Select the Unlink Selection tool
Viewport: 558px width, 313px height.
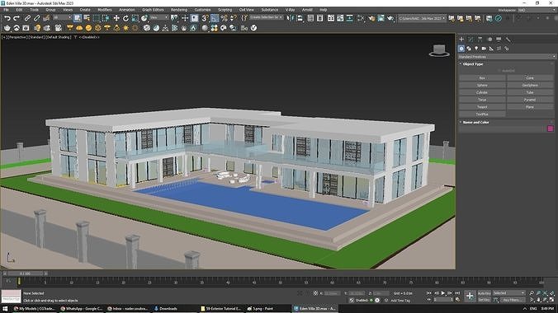pos(36,18)
